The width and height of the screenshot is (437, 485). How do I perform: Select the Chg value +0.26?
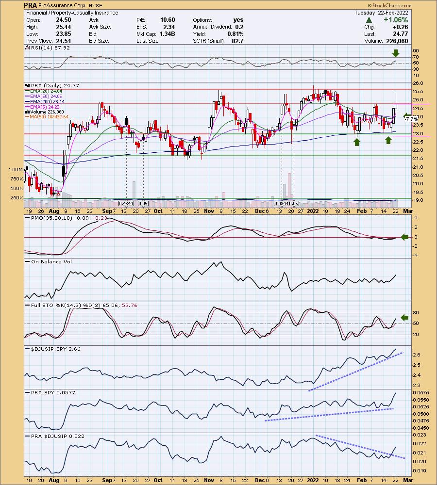401,27
